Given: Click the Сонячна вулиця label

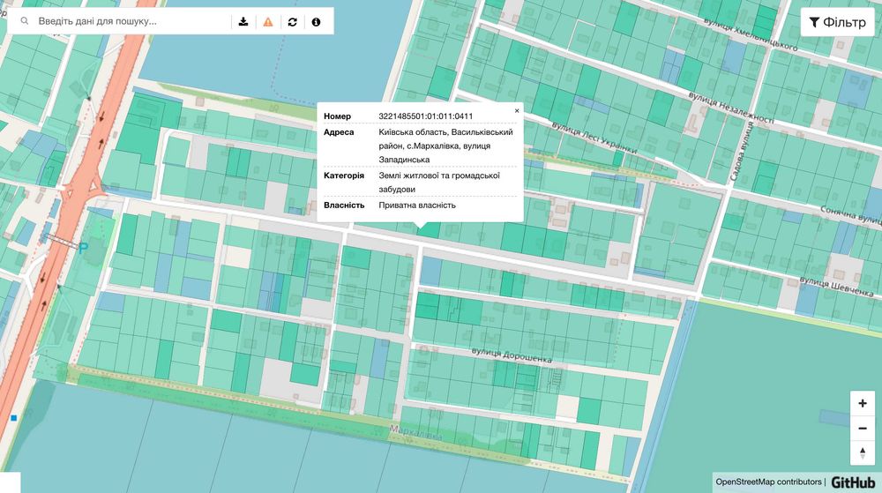Looking at the screenshot, I should point(850,217).
